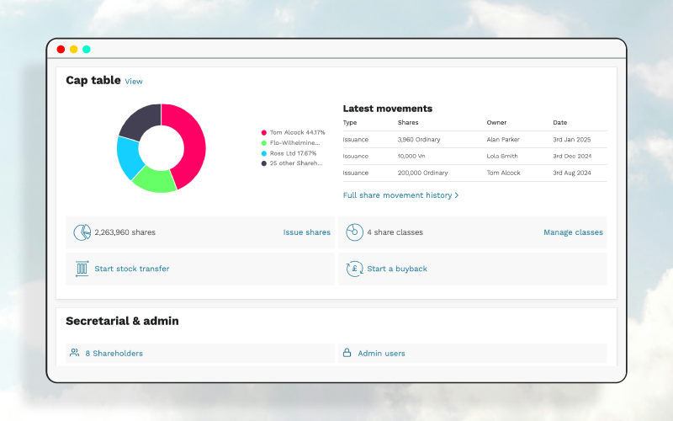Click the Alan Parker owner cell

pos(503,140)
